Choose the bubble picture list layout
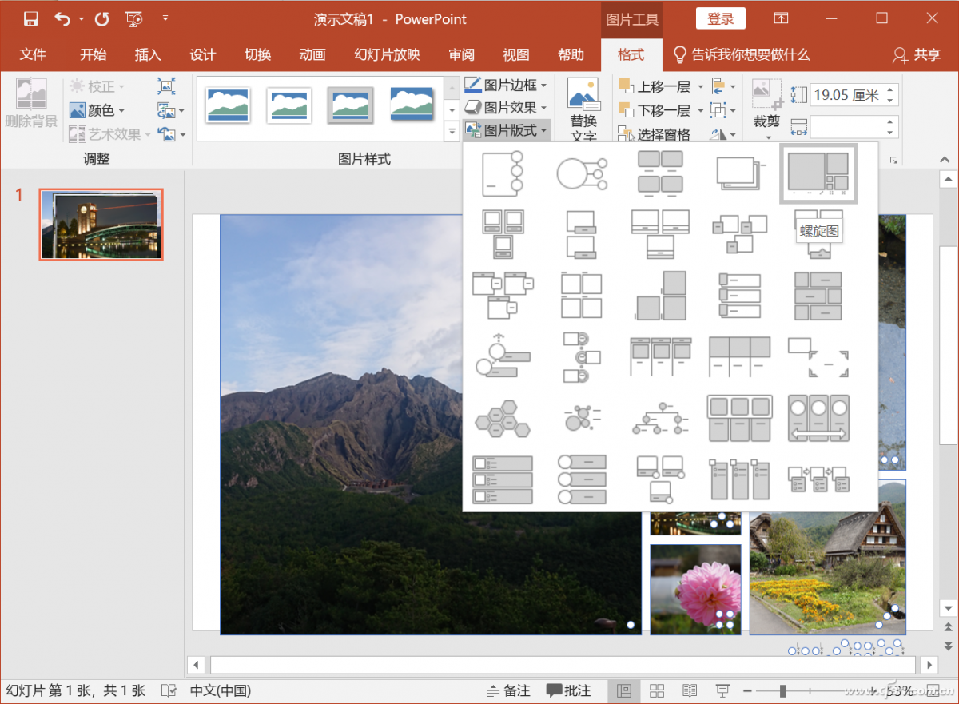 (x=581, y=418)
